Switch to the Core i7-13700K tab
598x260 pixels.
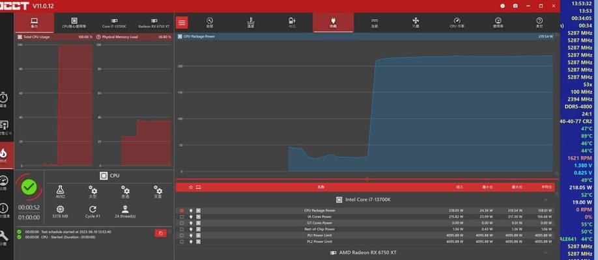click(114, 23)
